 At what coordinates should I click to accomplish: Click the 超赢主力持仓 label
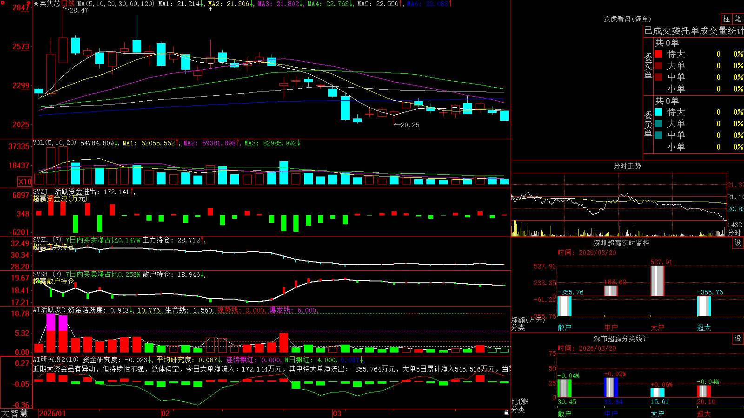[x=53, y=247]
